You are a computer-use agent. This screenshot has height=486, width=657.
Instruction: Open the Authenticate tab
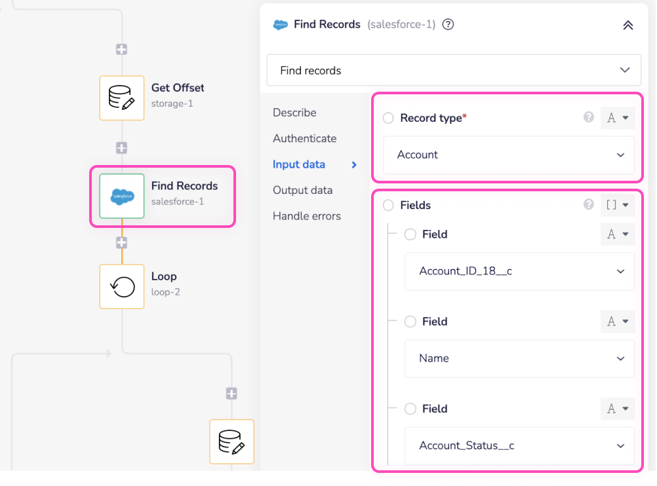coord(304,138)
